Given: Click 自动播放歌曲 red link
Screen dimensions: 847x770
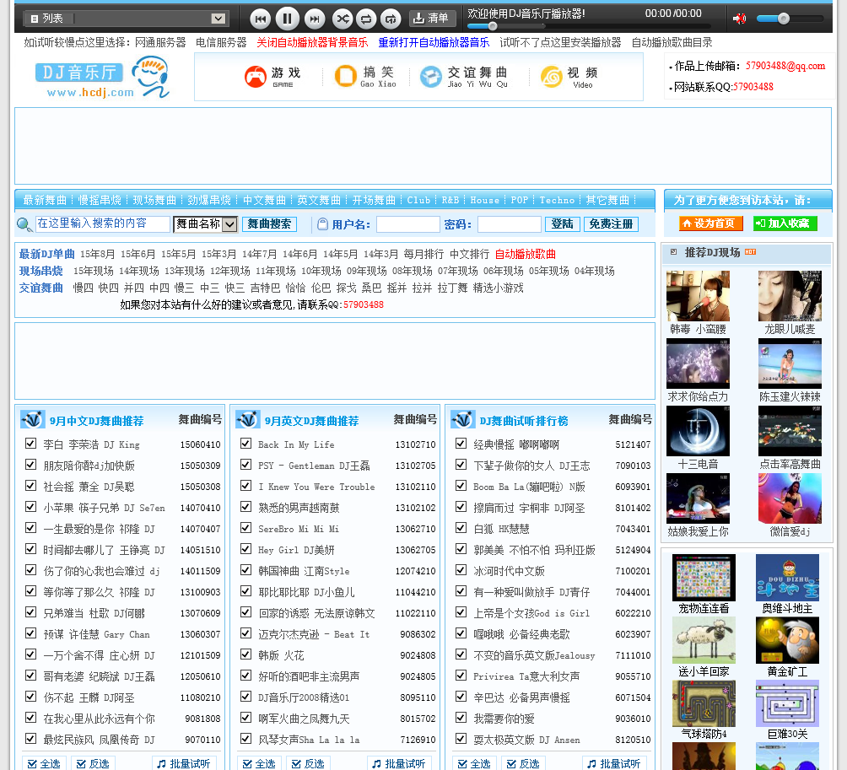Looking at the screenshot, I should coord(525,255).
